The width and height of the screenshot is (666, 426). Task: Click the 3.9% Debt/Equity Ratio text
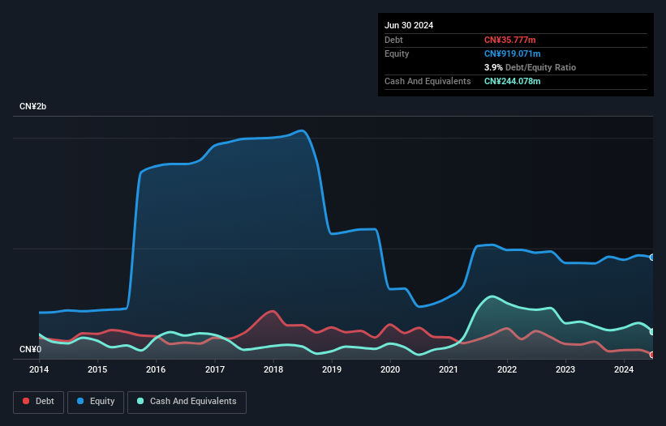(530, 67)
